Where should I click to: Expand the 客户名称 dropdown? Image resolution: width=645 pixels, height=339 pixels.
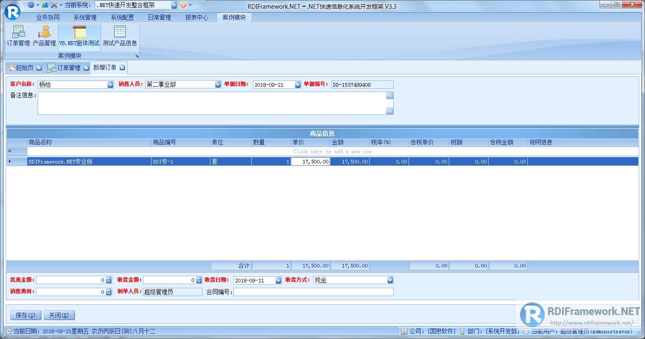click(x=110, y=85)
